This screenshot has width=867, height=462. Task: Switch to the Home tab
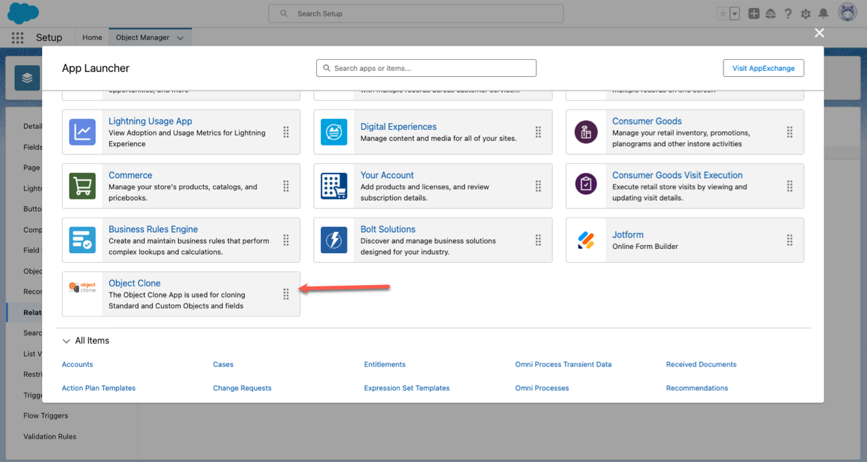tap(92, 38)
